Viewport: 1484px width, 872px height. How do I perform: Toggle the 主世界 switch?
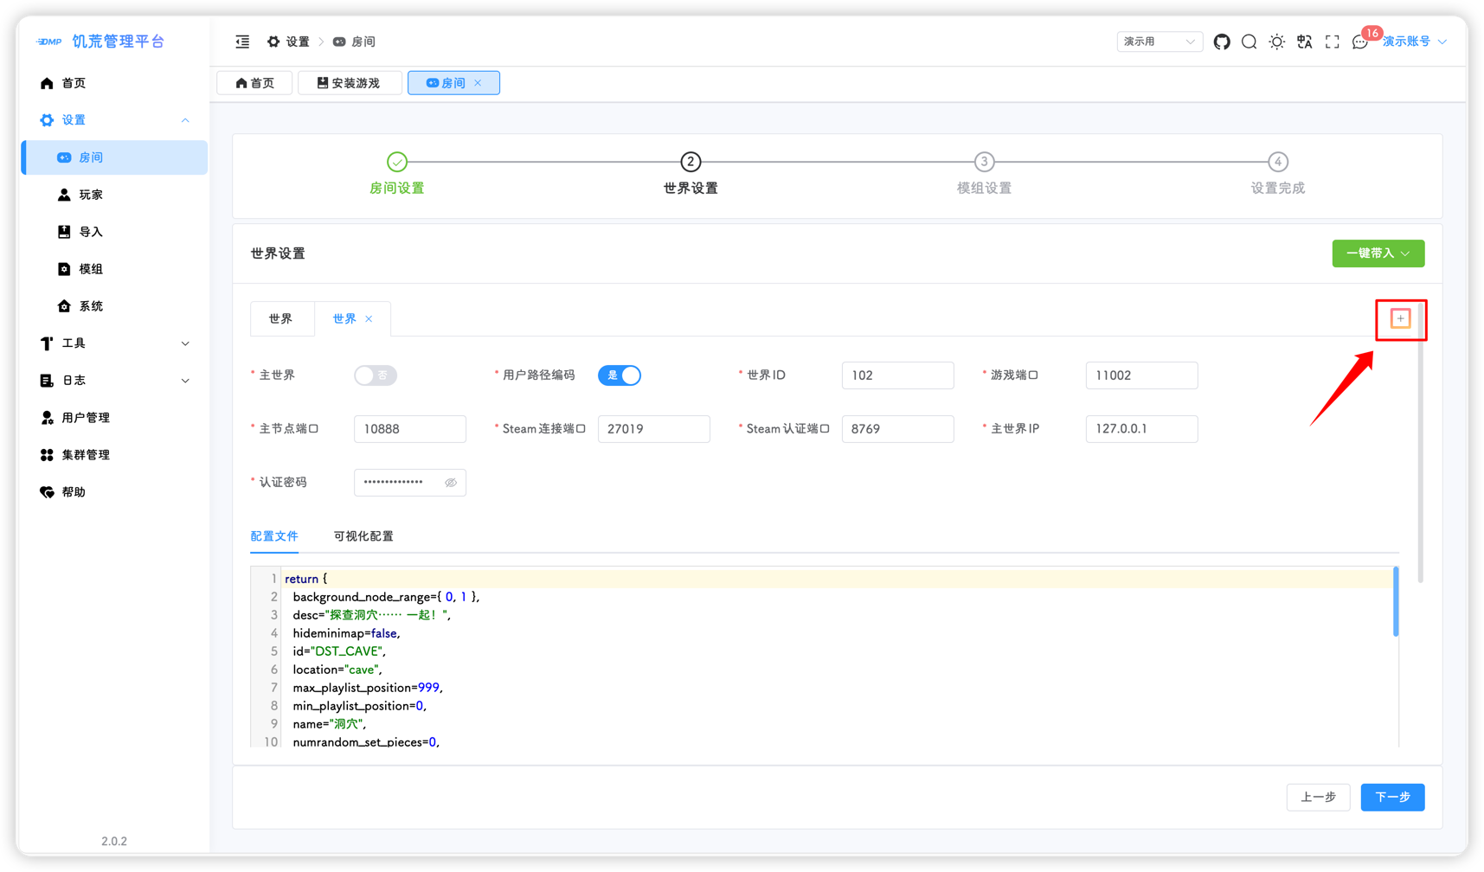point(376,375)
